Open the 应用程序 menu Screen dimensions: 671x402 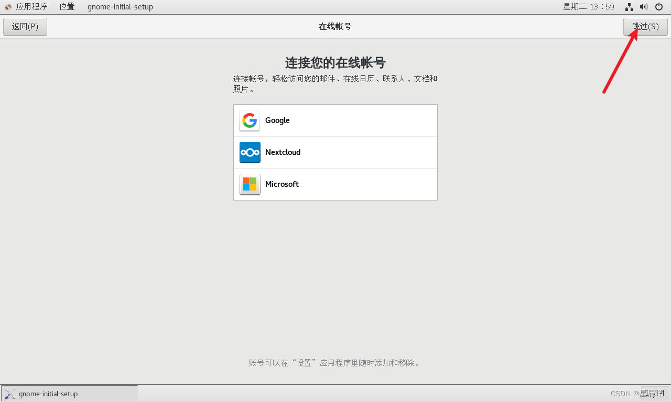(32, 7)
